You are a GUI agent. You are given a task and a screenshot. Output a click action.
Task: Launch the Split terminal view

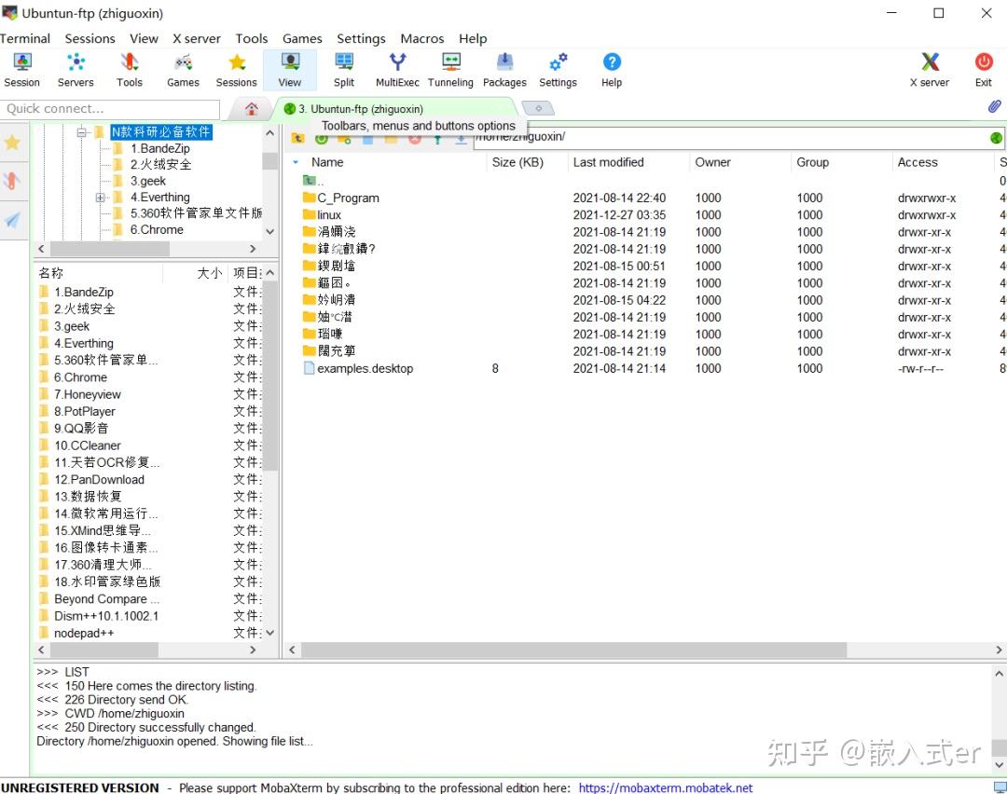pyautogui.click(x=343, y=67)
